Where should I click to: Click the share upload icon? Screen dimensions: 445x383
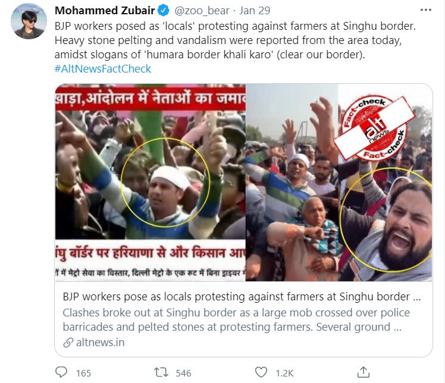pyautogui.click(x=363, y=372)
